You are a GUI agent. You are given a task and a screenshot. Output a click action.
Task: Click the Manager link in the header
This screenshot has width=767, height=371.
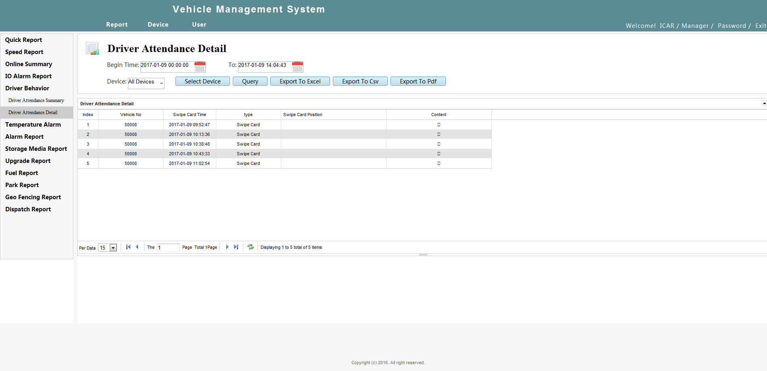[x=695, y=26]
